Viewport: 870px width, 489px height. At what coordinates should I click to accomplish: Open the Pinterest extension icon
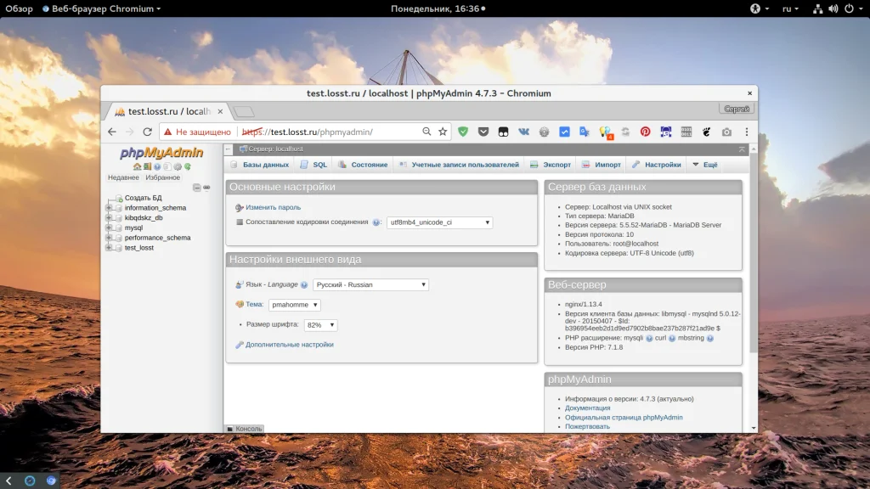[x=645, y=132]
